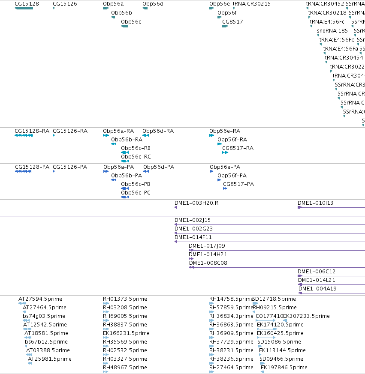Click the EK307233.5prime EST label

coord(306,316)
